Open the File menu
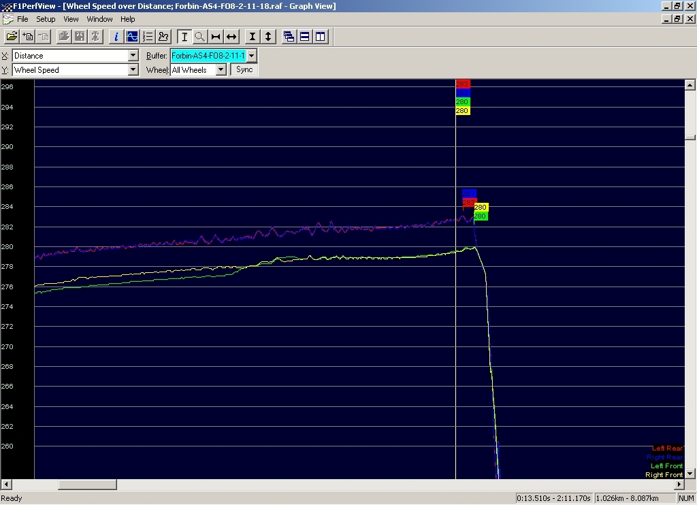Viewport: 697px width, 505px height. coord(22,19)
